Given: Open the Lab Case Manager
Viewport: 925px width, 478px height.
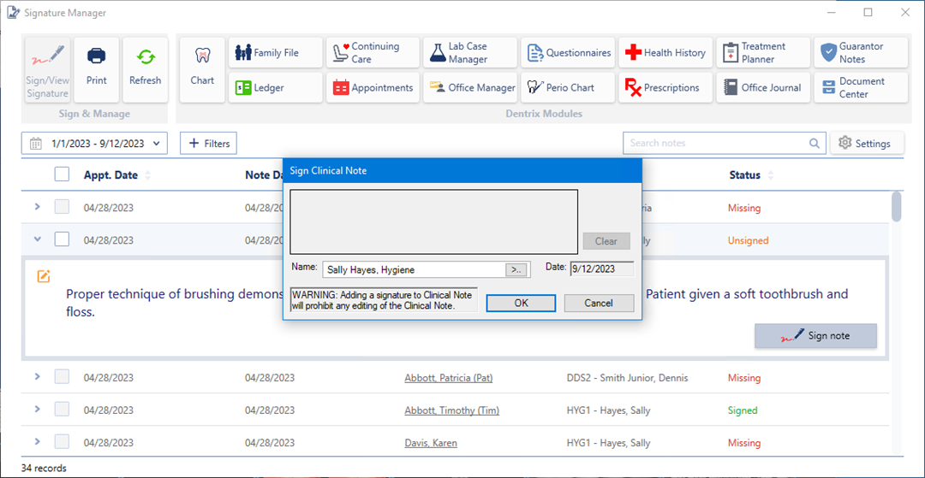Looking at the screenshot, I should pos(469,53).
